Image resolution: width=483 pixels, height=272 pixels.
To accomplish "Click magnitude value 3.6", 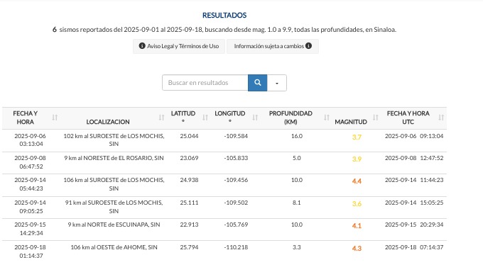I will 357,204.
